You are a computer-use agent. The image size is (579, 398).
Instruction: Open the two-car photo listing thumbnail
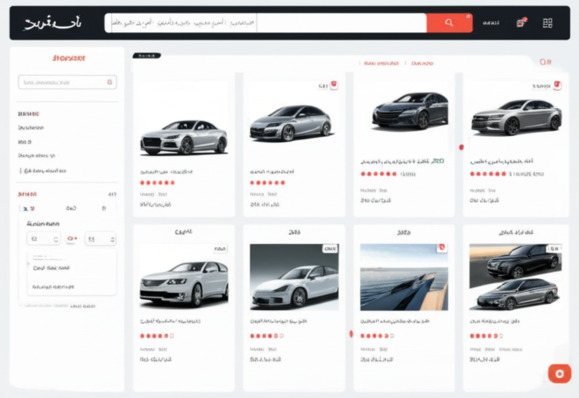(515, 277)
